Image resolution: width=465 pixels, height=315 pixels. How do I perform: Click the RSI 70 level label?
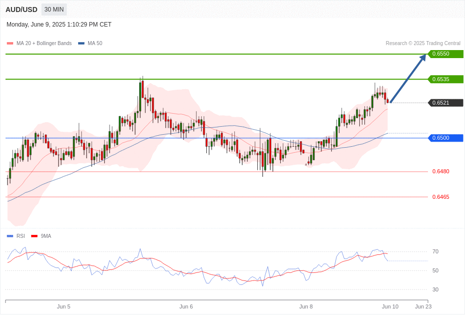point(435,251)
